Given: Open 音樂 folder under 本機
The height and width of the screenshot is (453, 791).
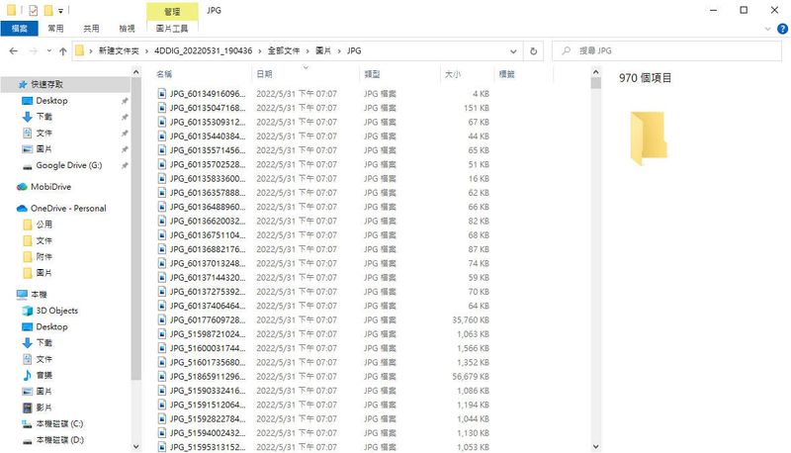Looking at the screenshot, I should pyautogui.click(x=44, y=375).
